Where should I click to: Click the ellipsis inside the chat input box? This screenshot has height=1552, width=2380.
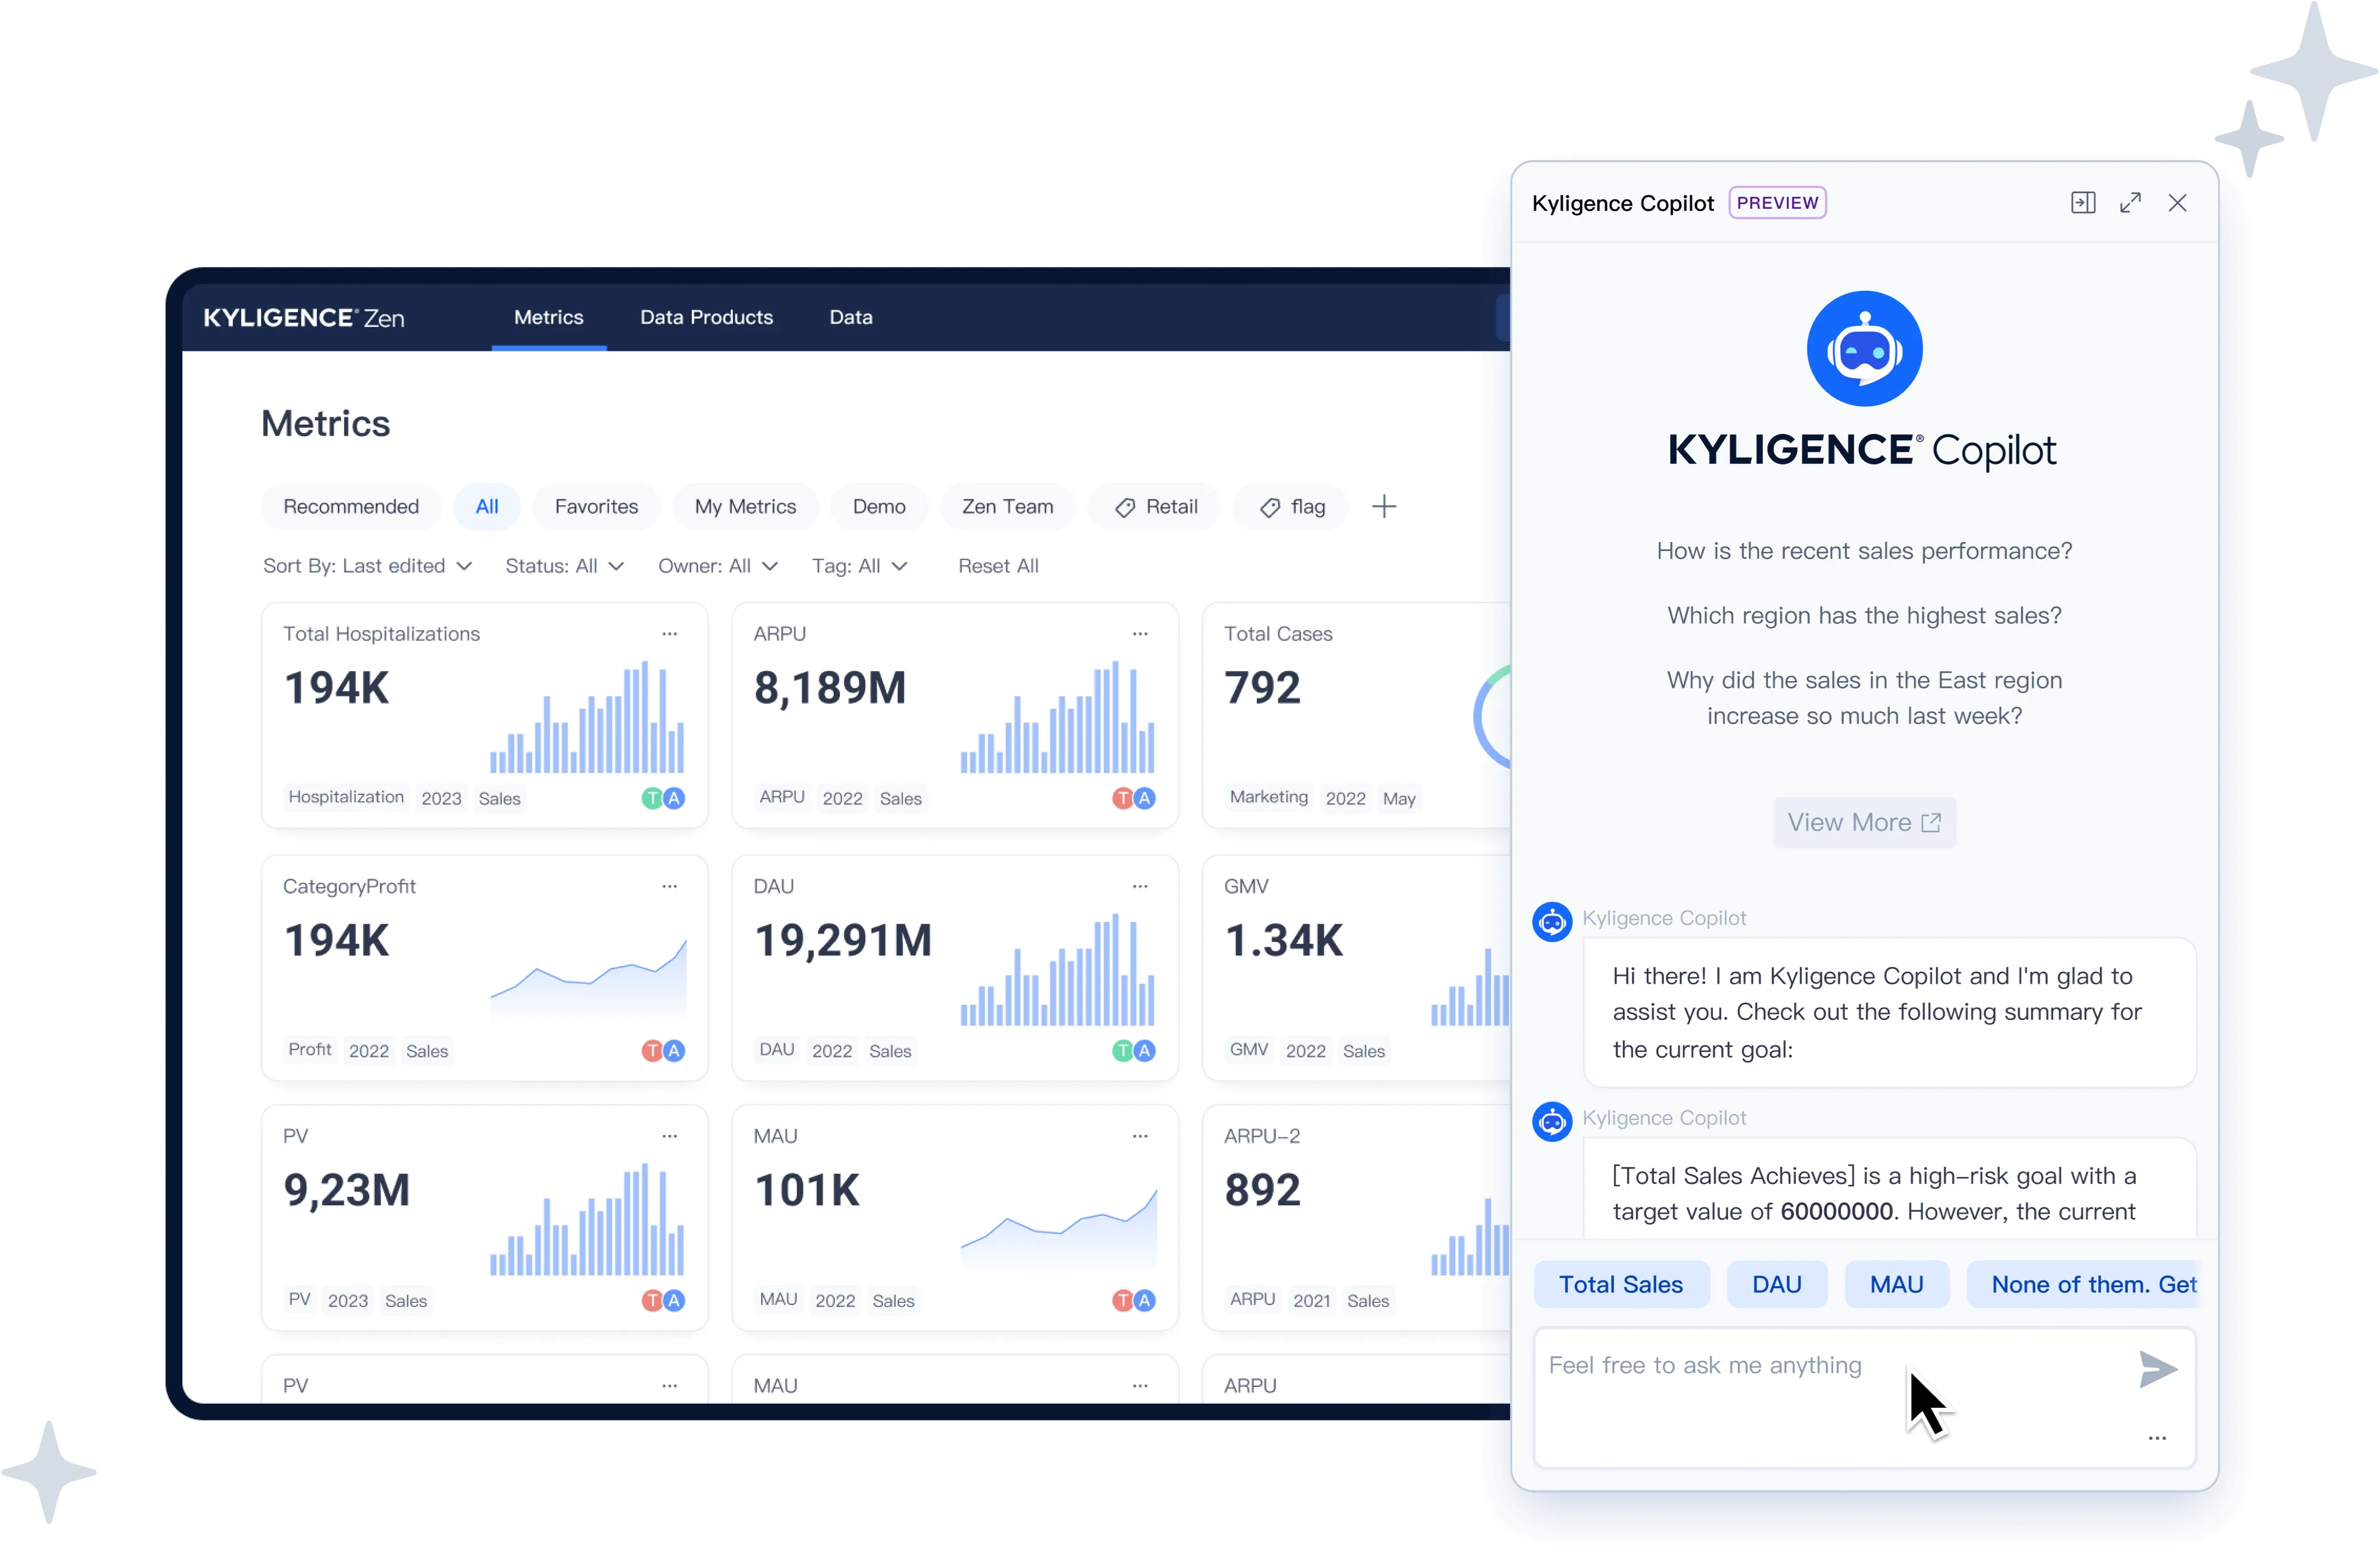click(2156, 1438)
